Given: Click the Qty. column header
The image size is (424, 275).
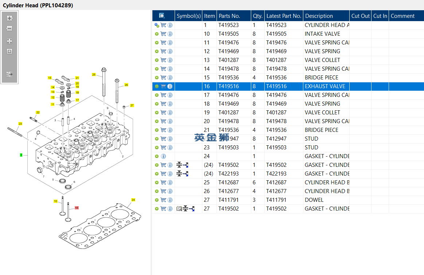Looking at the screenshot, I should pos(257,16).
